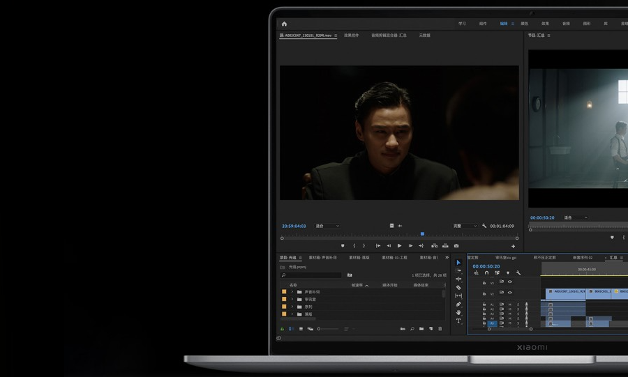Toggle timeline snap magnet icon
This screenshot has width=628, height=377.
click(486, 272)
